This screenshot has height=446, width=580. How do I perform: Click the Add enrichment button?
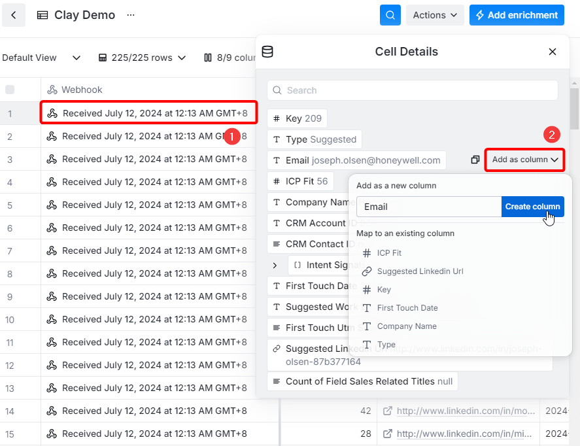(517, 15)
